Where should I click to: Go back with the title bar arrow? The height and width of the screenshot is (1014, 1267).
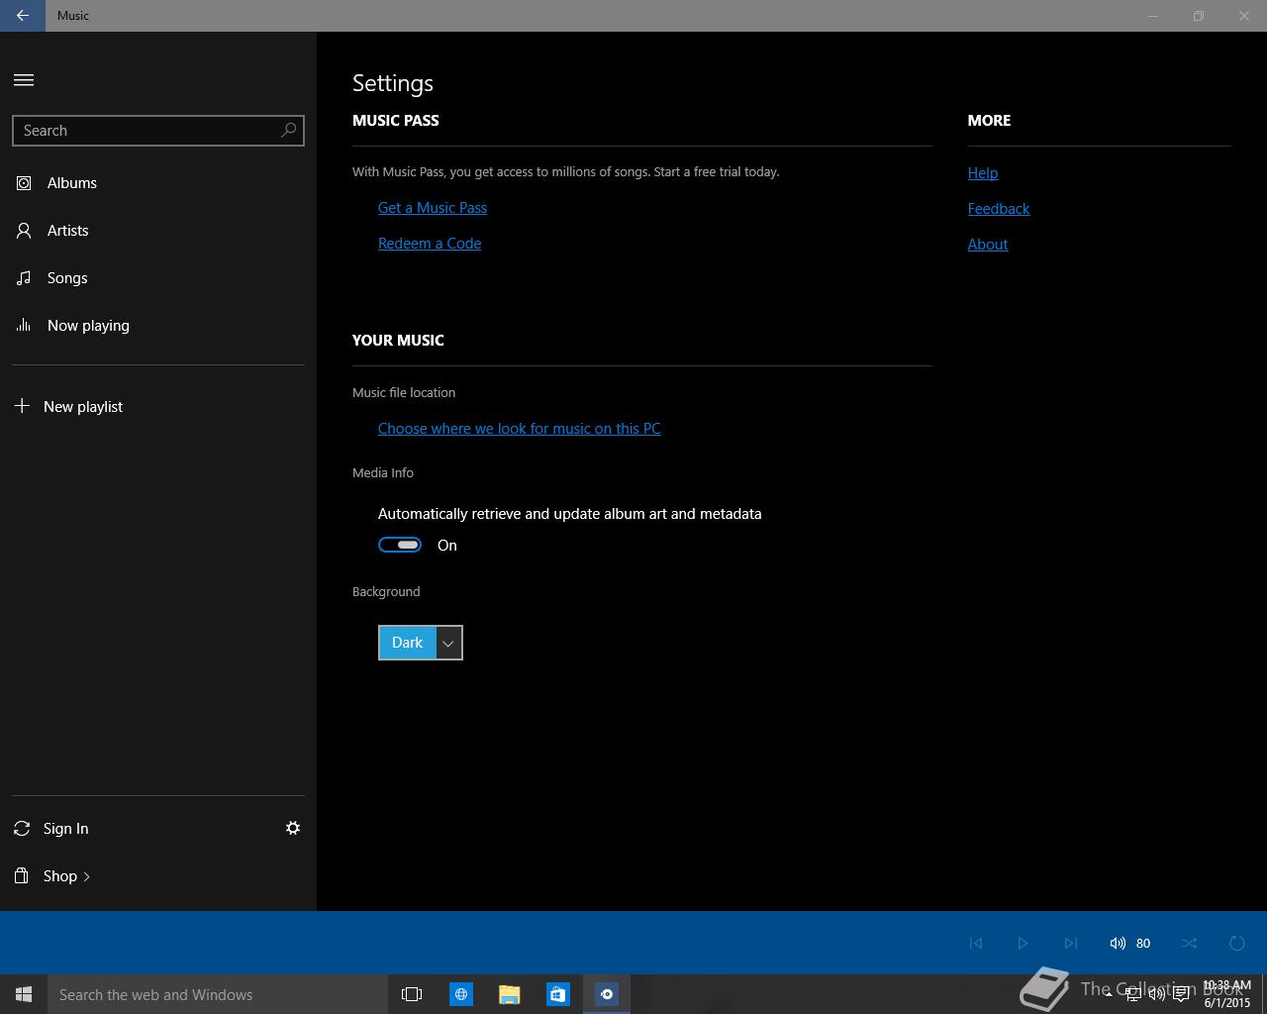point(22,16)
